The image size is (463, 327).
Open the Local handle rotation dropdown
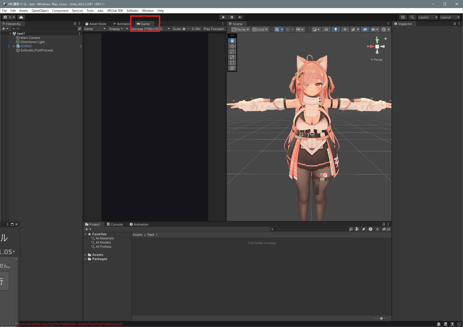point(260,29)
